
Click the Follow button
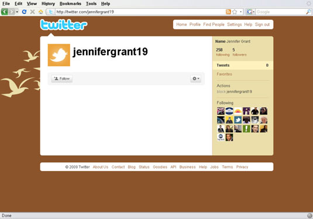click(x=62, y=78)
